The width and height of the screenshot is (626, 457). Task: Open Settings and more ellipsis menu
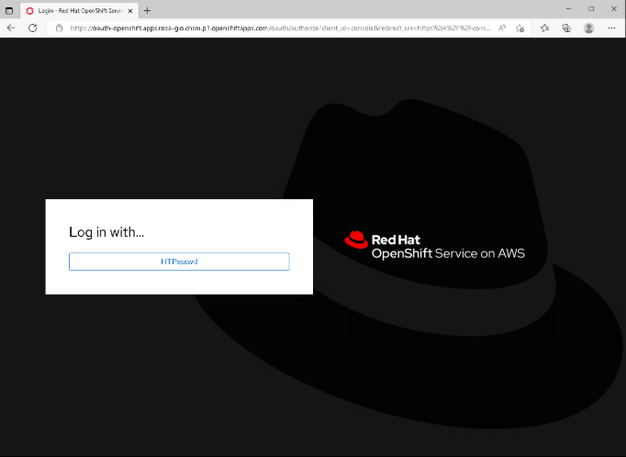611,28
